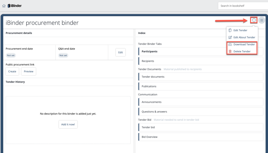Open the Recipients tab

tap(201, 61)
